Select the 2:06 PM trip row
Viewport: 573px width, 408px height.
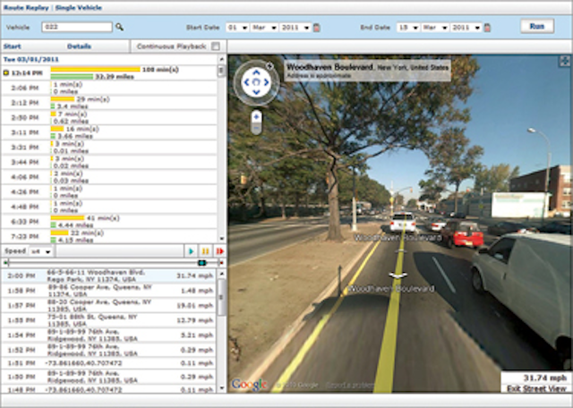coord(109,88)
